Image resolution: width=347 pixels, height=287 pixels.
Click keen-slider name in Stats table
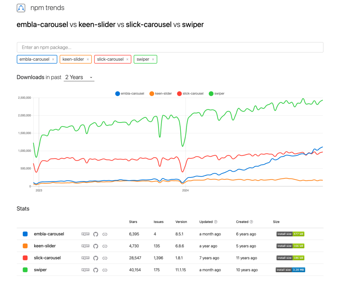coord(45,246)
